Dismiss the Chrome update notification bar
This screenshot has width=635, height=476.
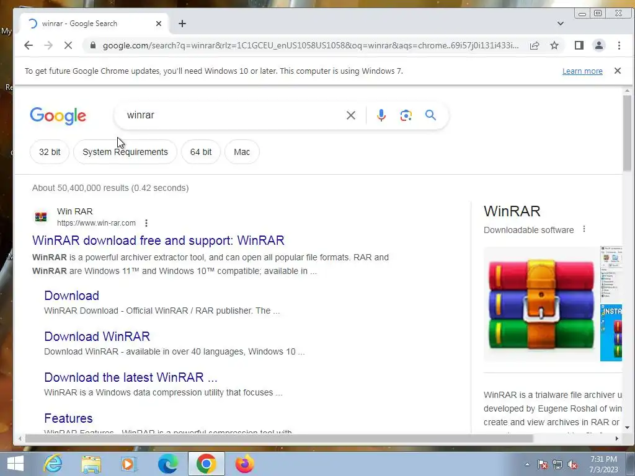(617, 71)
